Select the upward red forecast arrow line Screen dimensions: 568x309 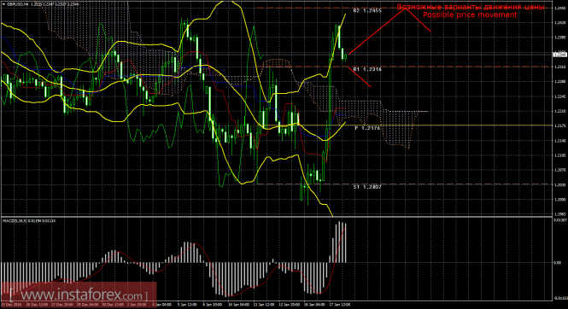coord(377,31)
